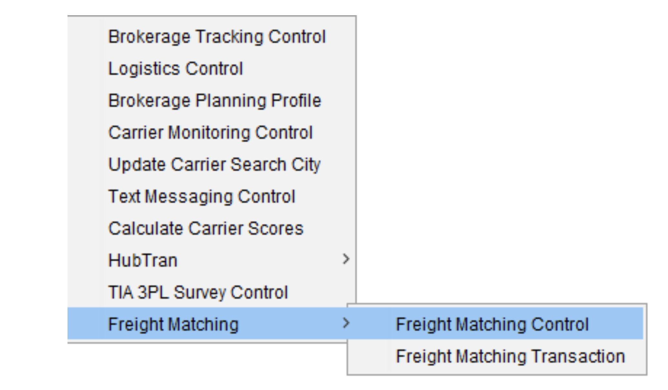Click the Freight Matching submenu chevron
Viewport: 668px width, 390px height.
tap(346, 323)
